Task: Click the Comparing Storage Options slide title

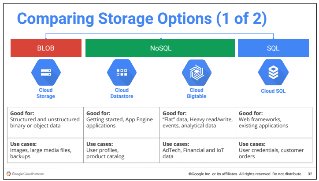Action: [x=142, y=19]
